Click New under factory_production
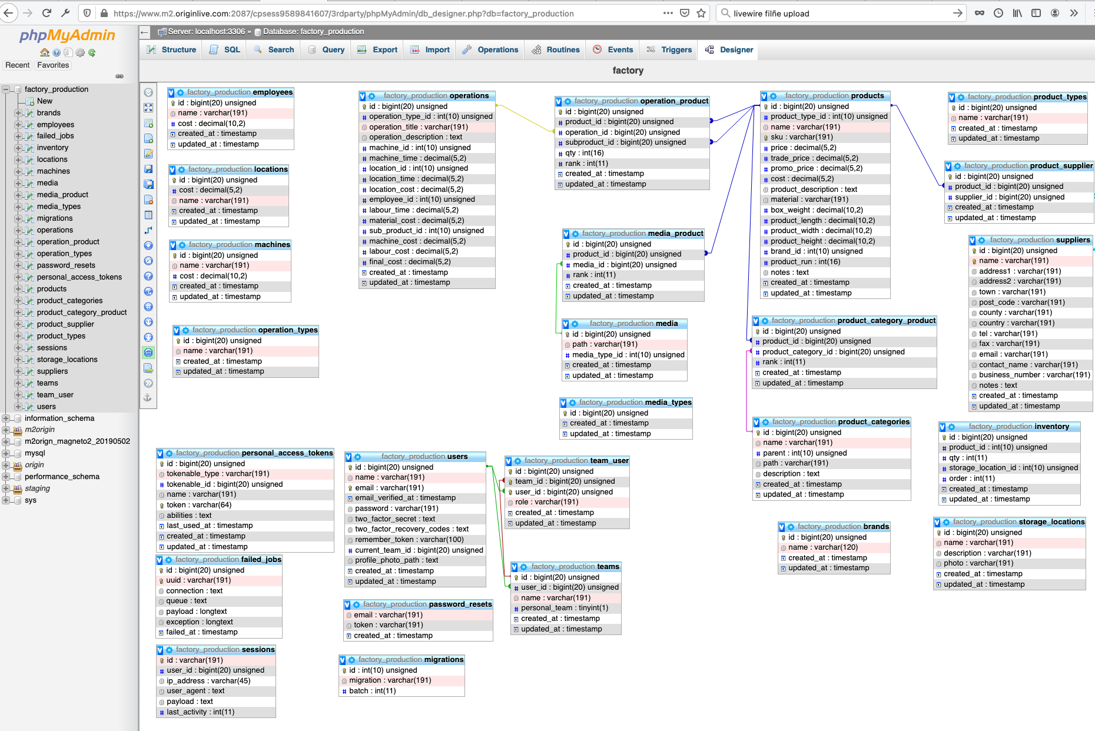The image size is (1095, 731). 45,101
